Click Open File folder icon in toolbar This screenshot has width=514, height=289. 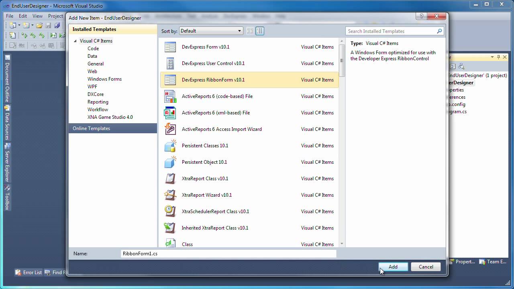(39, 25)
